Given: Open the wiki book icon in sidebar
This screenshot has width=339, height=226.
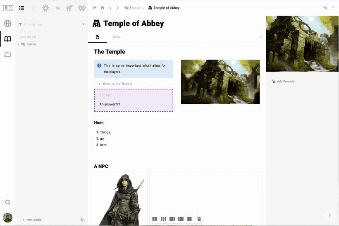Looking at the screenshot, I should point(7,39).
